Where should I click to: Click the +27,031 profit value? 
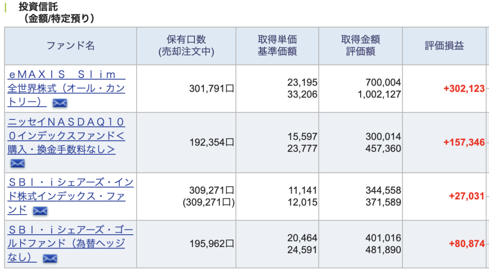click(467, 196)
